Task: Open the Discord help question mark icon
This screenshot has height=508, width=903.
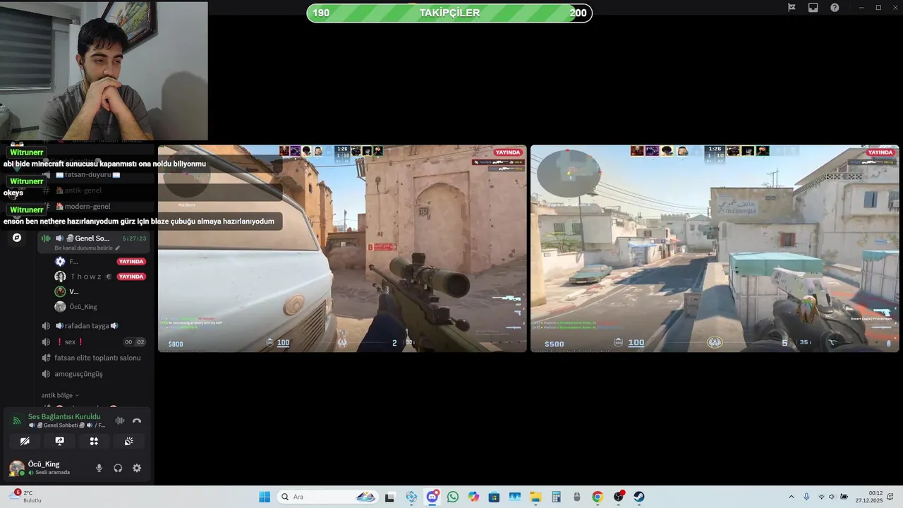Action: (x=835, y=8)
